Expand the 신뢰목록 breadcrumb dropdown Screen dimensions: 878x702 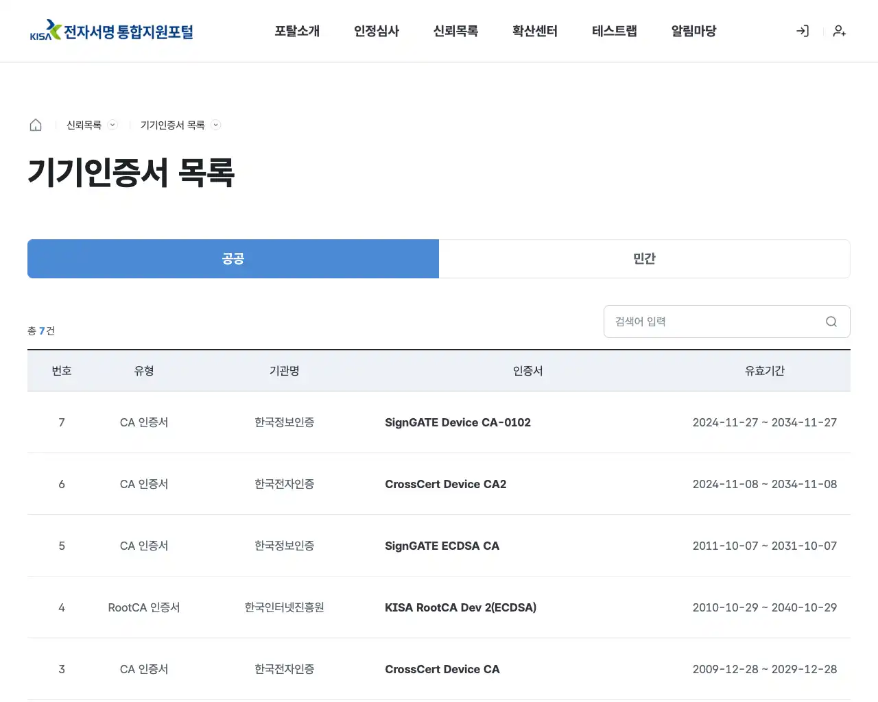click(112, 125)
